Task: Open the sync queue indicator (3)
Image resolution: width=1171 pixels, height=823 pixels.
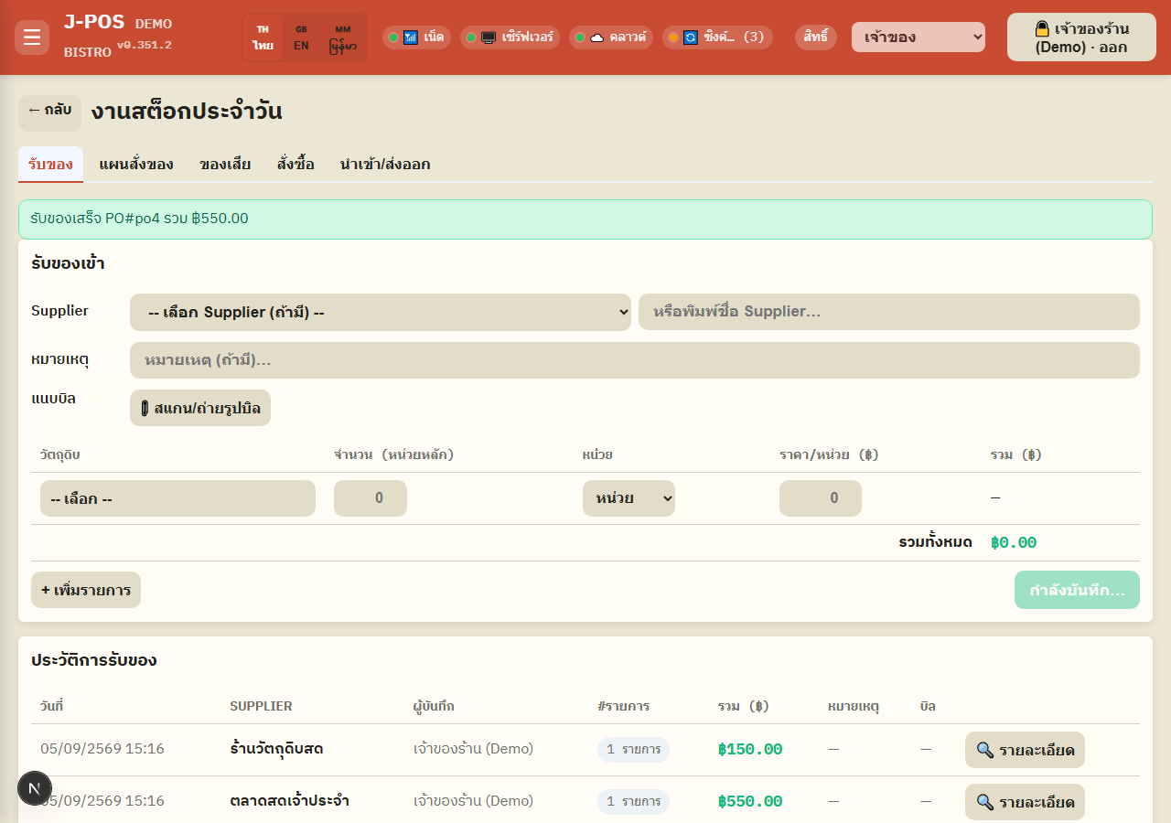Action: coord(717,37)
